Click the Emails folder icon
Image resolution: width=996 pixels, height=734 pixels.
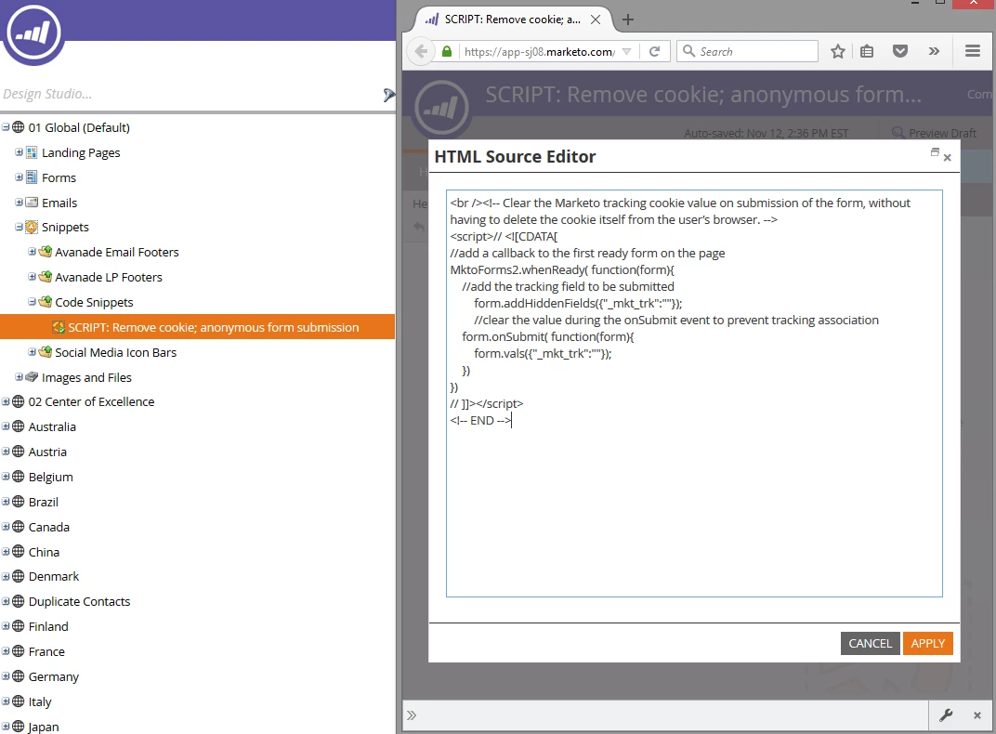pyautogui.click(x=32, y=203)
